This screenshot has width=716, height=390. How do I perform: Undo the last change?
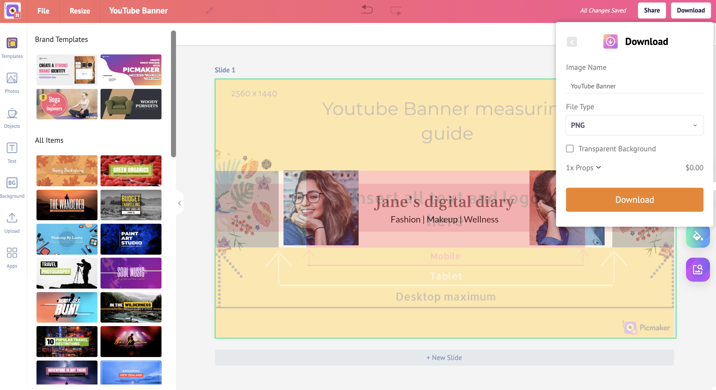pos(366,10)
